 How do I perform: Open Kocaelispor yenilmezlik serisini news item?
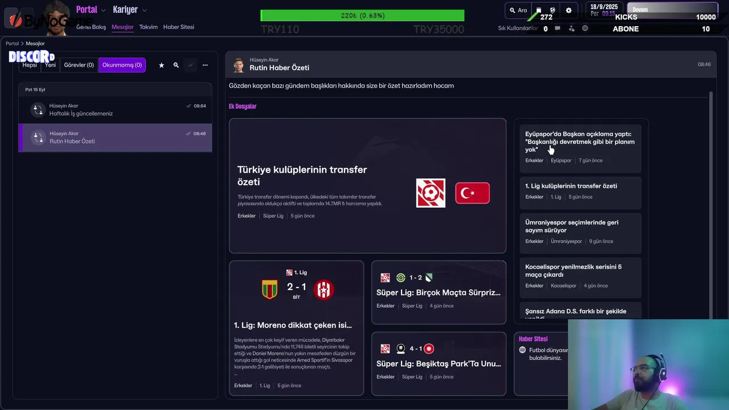(x=580, y=277)
